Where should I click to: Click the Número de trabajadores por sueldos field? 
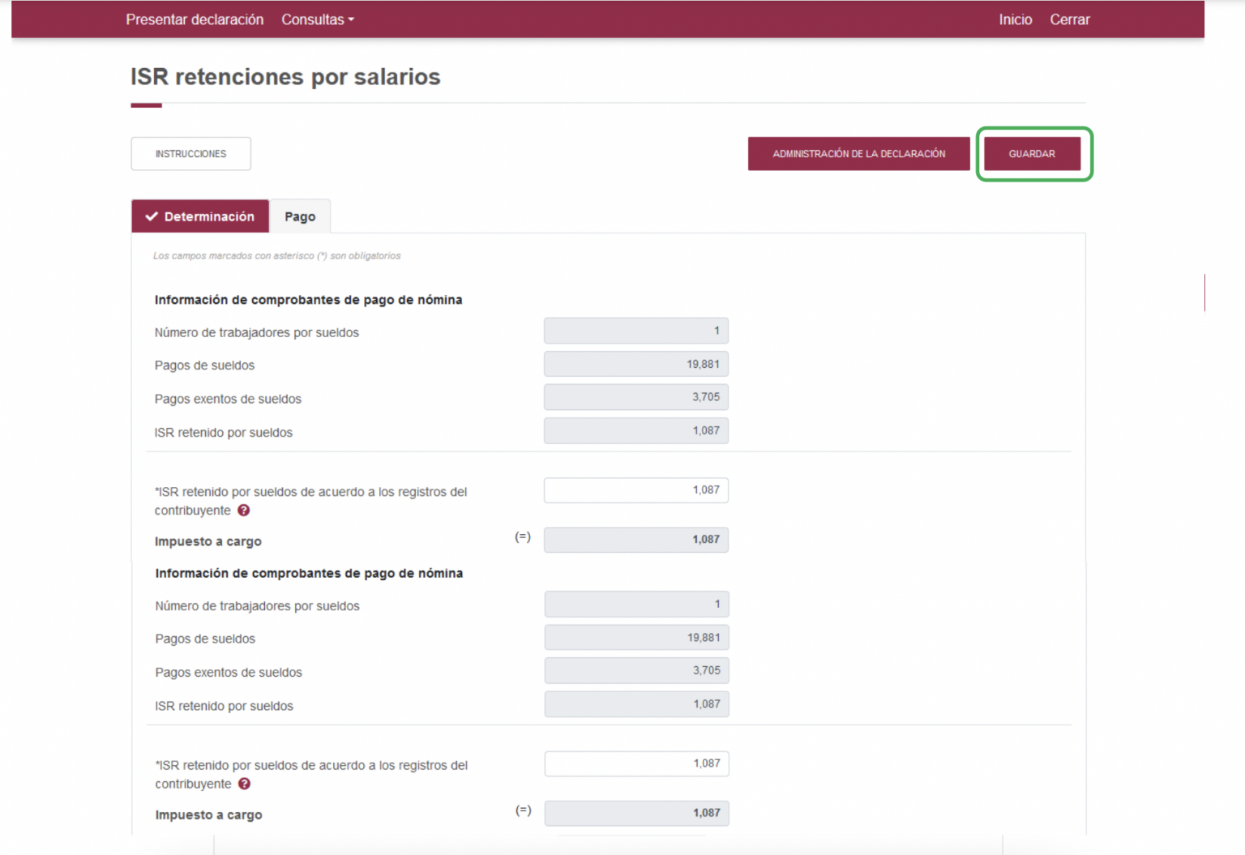[x=635, y=330]
